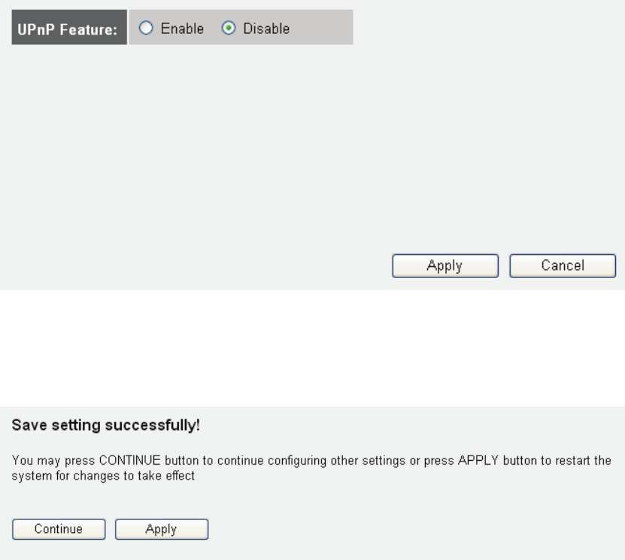Click the Disable text label
This screenshot has width=625, height=560.
(x=266, y=29)
